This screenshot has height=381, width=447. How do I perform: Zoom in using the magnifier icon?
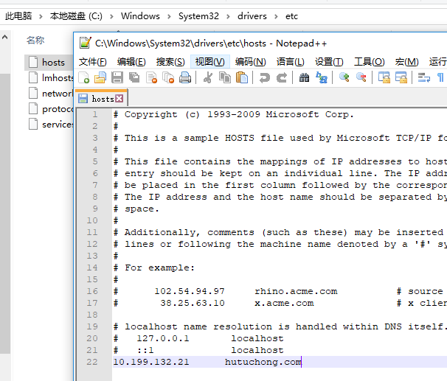[x=344, y=77]
